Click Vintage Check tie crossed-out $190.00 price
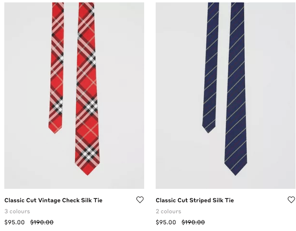Viewport: 296px width, 231px height. tap(42, 222)
